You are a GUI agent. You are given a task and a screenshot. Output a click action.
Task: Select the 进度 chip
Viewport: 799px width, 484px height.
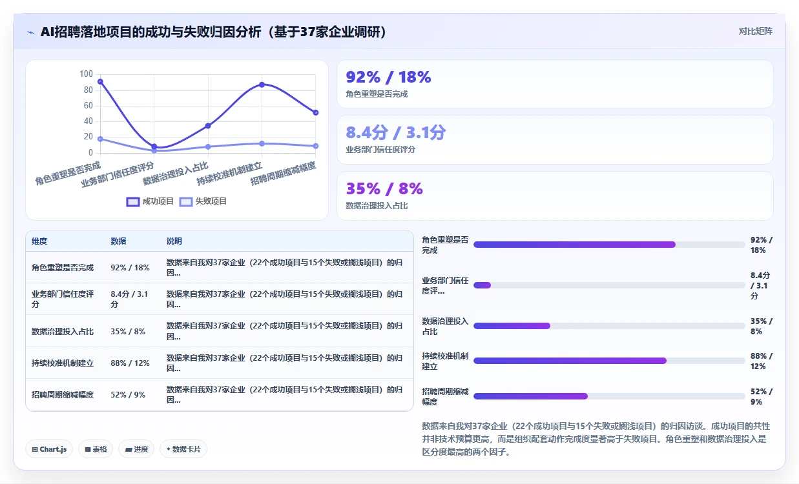[x=136, y=449]
